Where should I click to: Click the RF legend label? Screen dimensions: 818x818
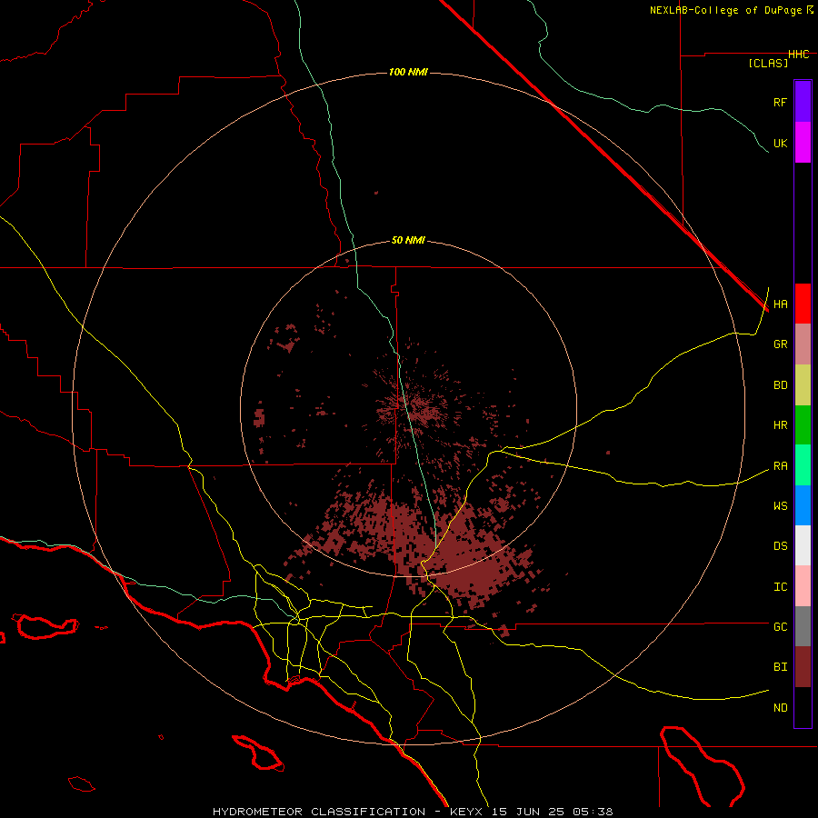780,102
